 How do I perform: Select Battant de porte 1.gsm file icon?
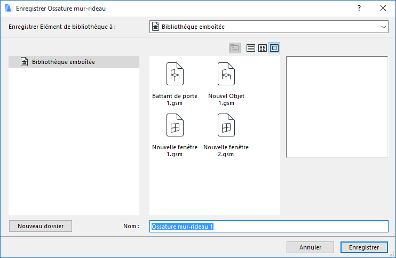click(x=175, y=74)
